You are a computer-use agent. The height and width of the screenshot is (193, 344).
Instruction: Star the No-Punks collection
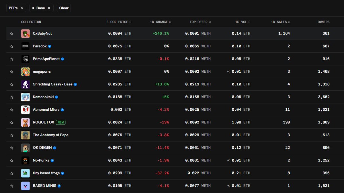[x=12, y=161]
